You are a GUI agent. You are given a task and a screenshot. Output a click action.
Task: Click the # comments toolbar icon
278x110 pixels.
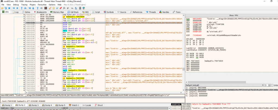tap(68, 8)
